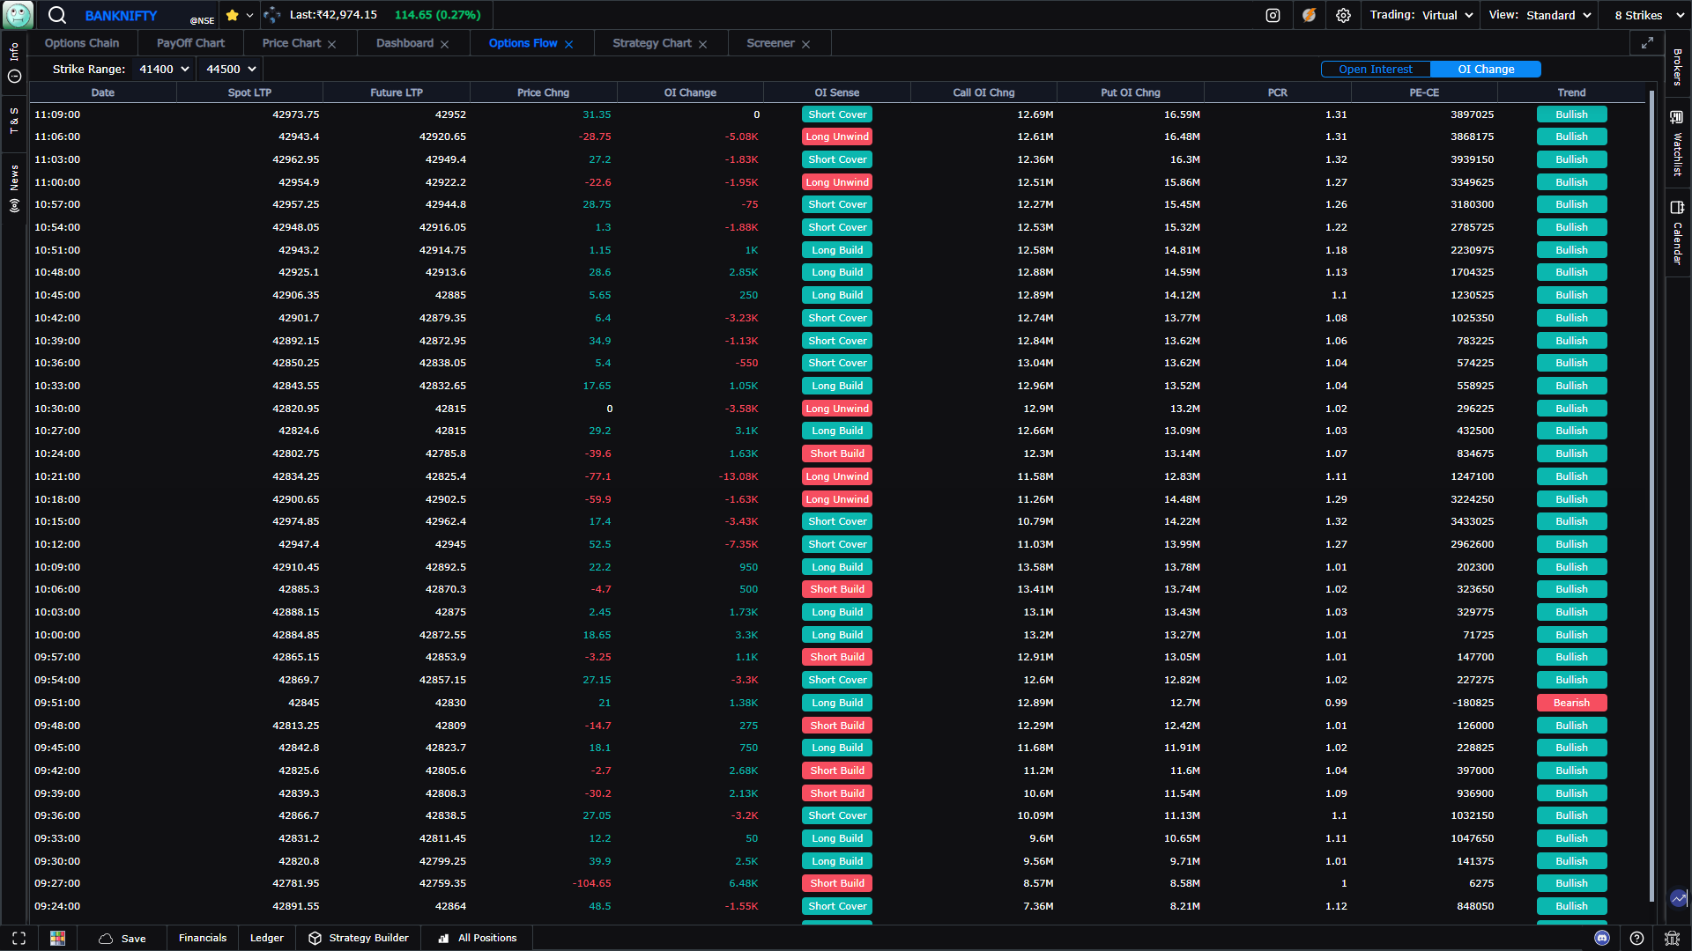Open the Info side panel
The height and width of the screenshot is (951, 1692).
pos(14,63)
